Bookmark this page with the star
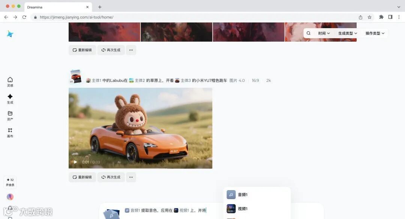This screenshot has width=405, height=219. pyautogui.click(x=370, y=17)
